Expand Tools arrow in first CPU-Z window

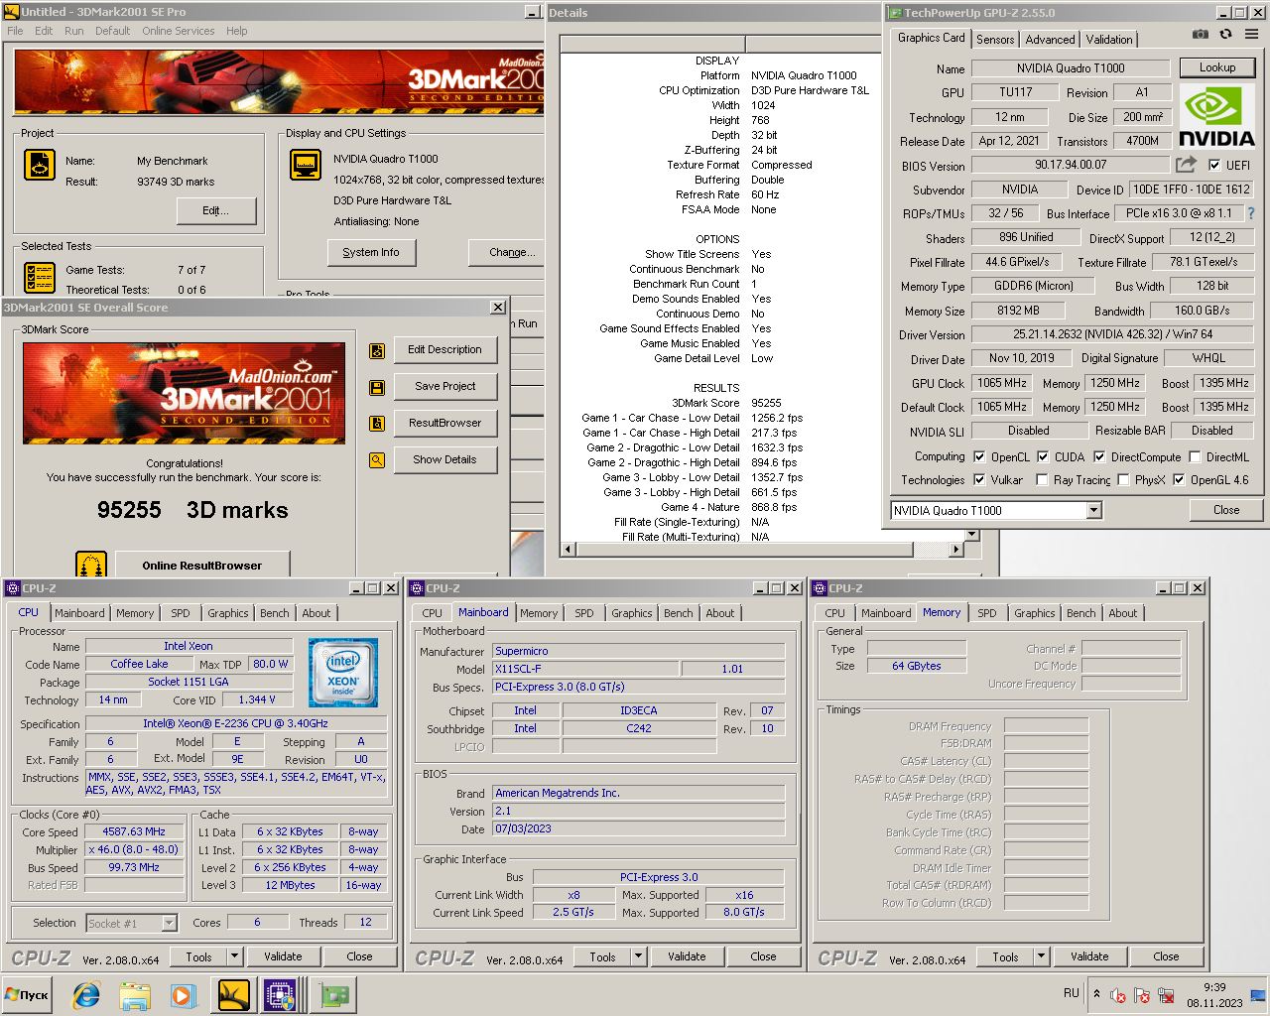pyautogui.click(x=235, y=956)
